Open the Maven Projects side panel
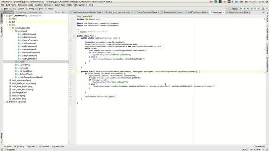This screenshot has width=269, height=151. coord(267,33)
